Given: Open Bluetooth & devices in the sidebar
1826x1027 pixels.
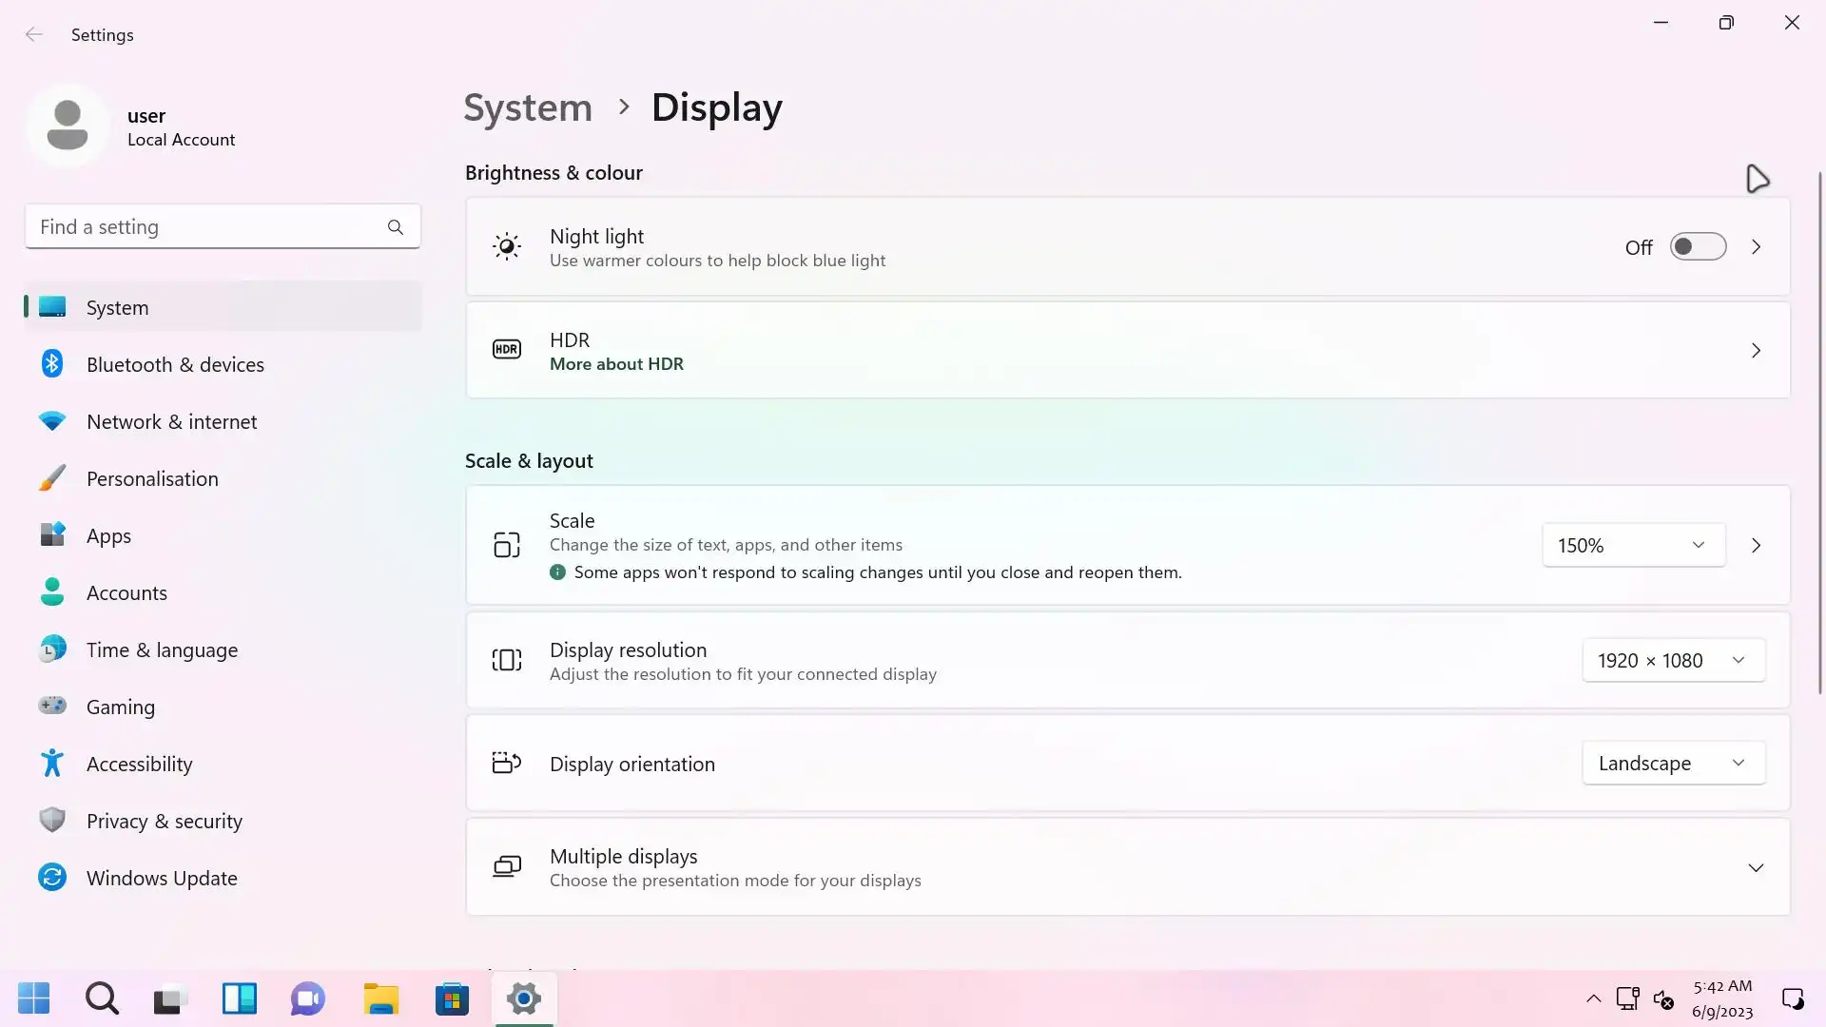Looking at the screenshot, I should click(x=175, y=365).
